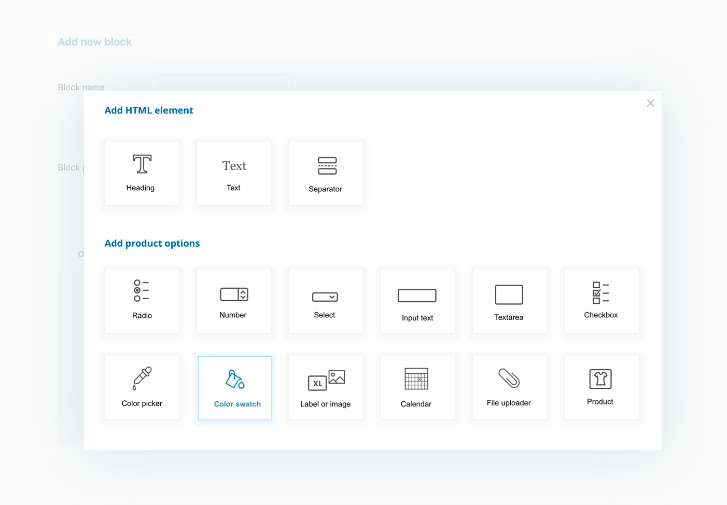
Task: Open the Color picker option
Action: 142,387
